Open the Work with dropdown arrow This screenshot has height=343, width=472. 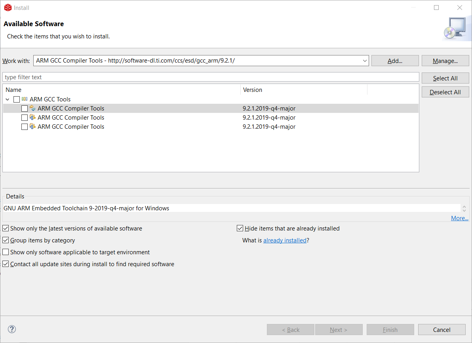pos(365,61)
